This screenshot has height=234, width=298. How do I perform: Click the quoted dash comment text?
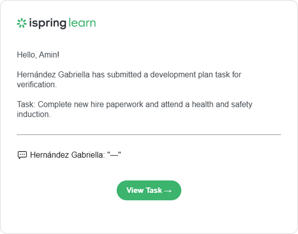(x=114, y=155)
